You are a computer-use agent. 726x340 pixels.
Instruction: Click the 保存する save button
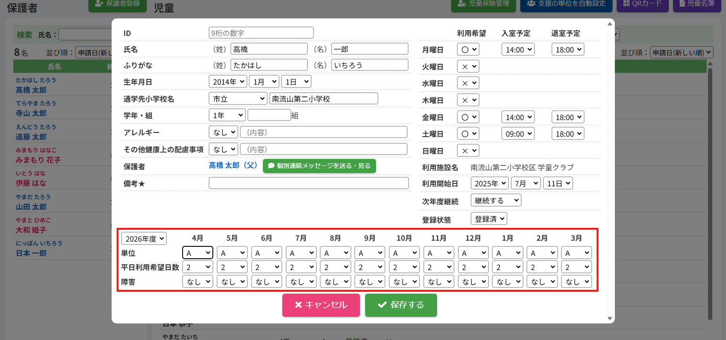tap(401, 305)
